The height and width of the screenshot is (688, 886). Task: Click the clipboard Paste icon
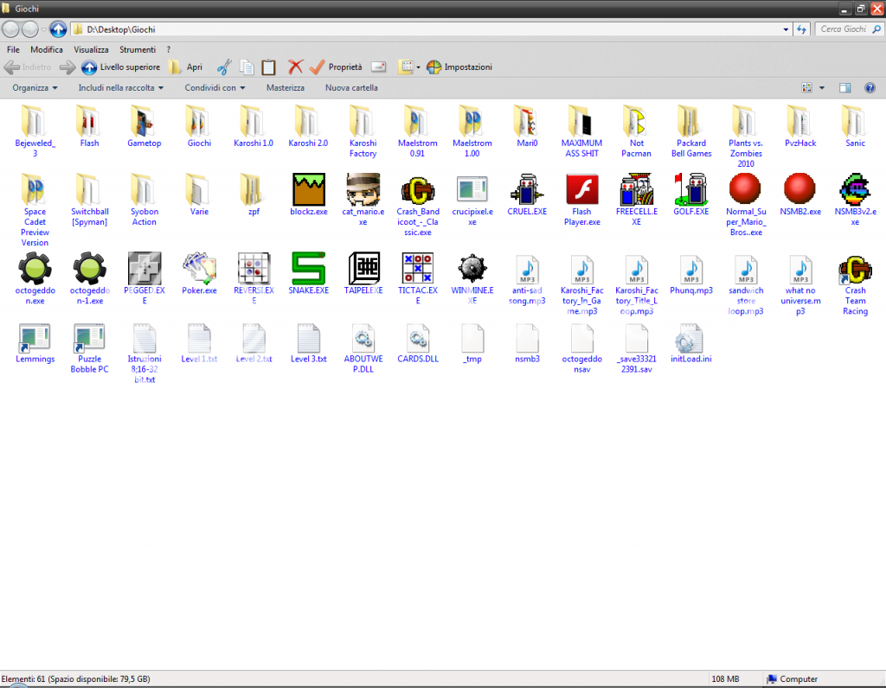(268, 67)
